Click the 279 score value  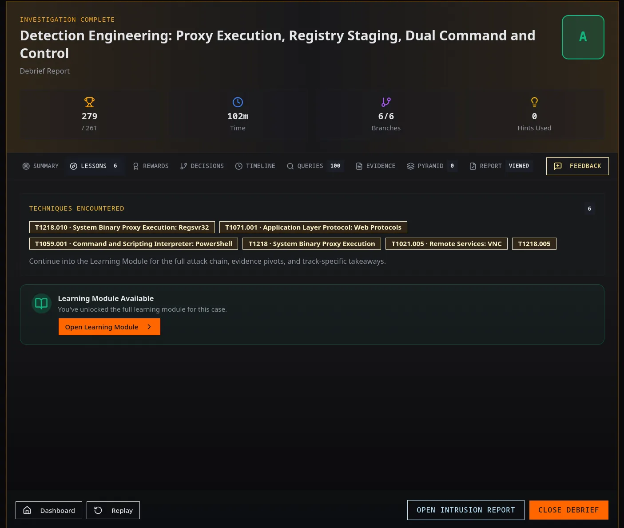click(x=89, y=116)
